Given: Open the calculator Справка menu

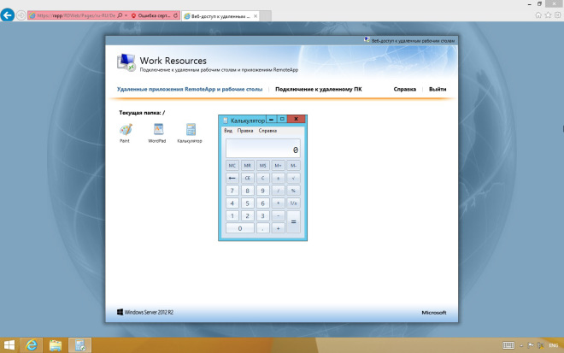Looking at the screenshot, I should (x=267, y=131).
